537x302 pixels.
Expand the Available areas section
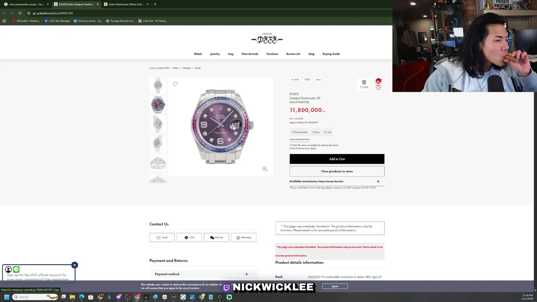336,181
